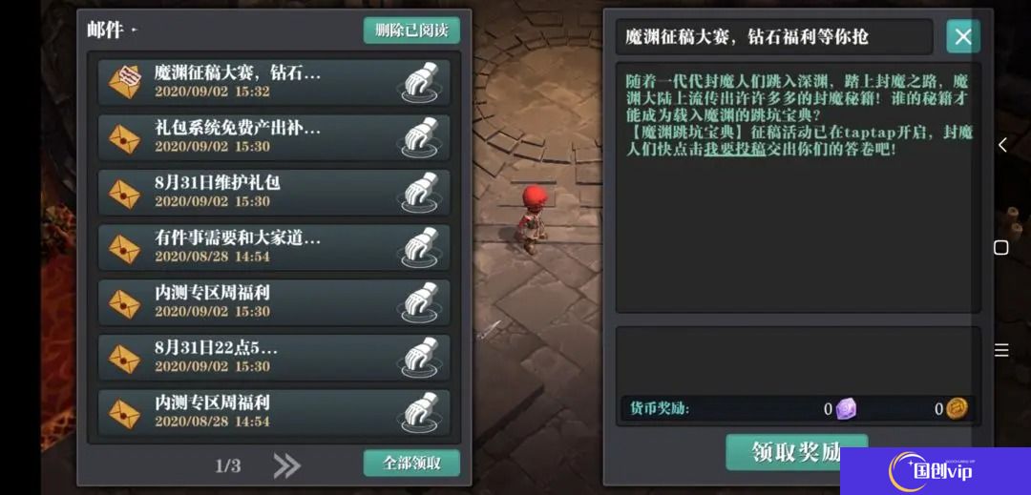The image size is (1031, 495).
Task: Select 内测专区周福利 mail dated 2020/08/28
Action: click(x=274, y=412)
